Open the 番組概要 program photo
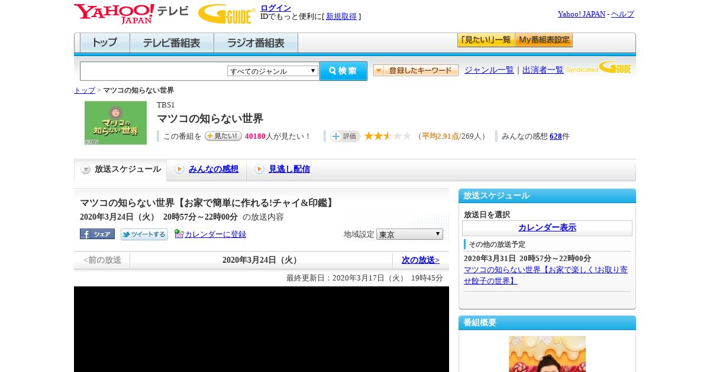The width and height of the screenshot is (710, 372). click(x=547, y=354)
